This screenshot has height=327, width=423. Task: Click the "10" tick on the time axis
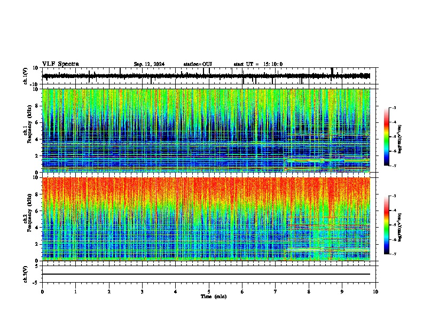tap(375, 292)
